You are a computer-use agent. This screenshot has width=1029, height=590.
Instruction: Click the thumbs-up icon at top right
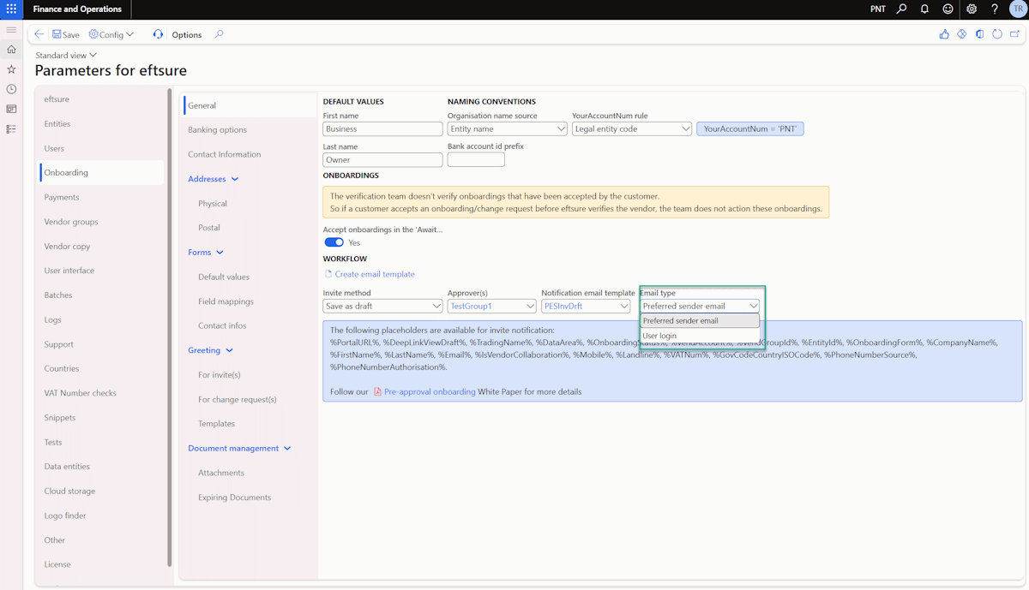(x=944, y=34)
